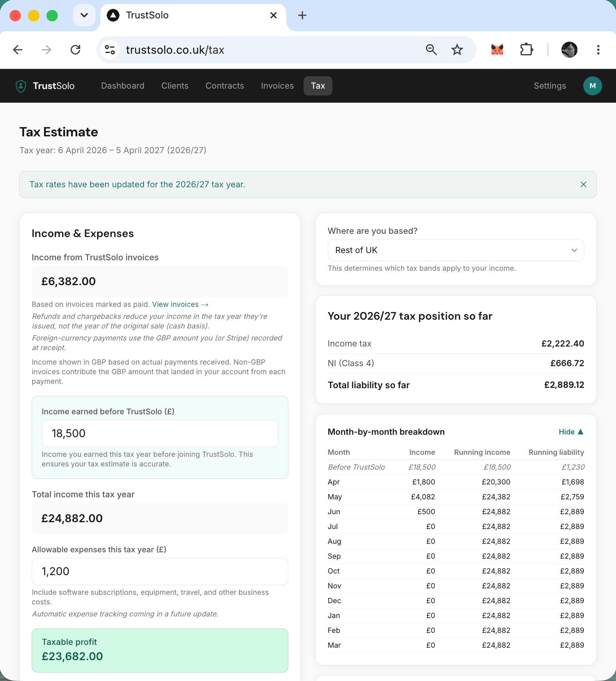The height and width of the screenshot is (681, 616).
Task: Open the Chrome profile avatar
Action: pyautogui.click(x=569, y=50)
